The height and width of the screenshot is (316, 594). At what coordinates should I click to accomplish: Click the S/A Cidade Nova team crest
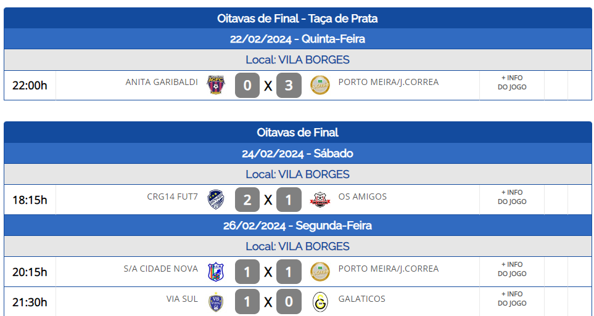point(216,272)
